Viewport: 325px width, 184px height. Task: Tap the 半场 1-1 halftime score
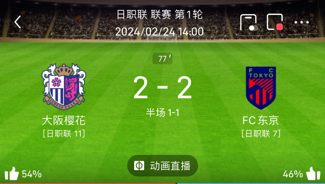pyautogui.click(x=162, y=113)
